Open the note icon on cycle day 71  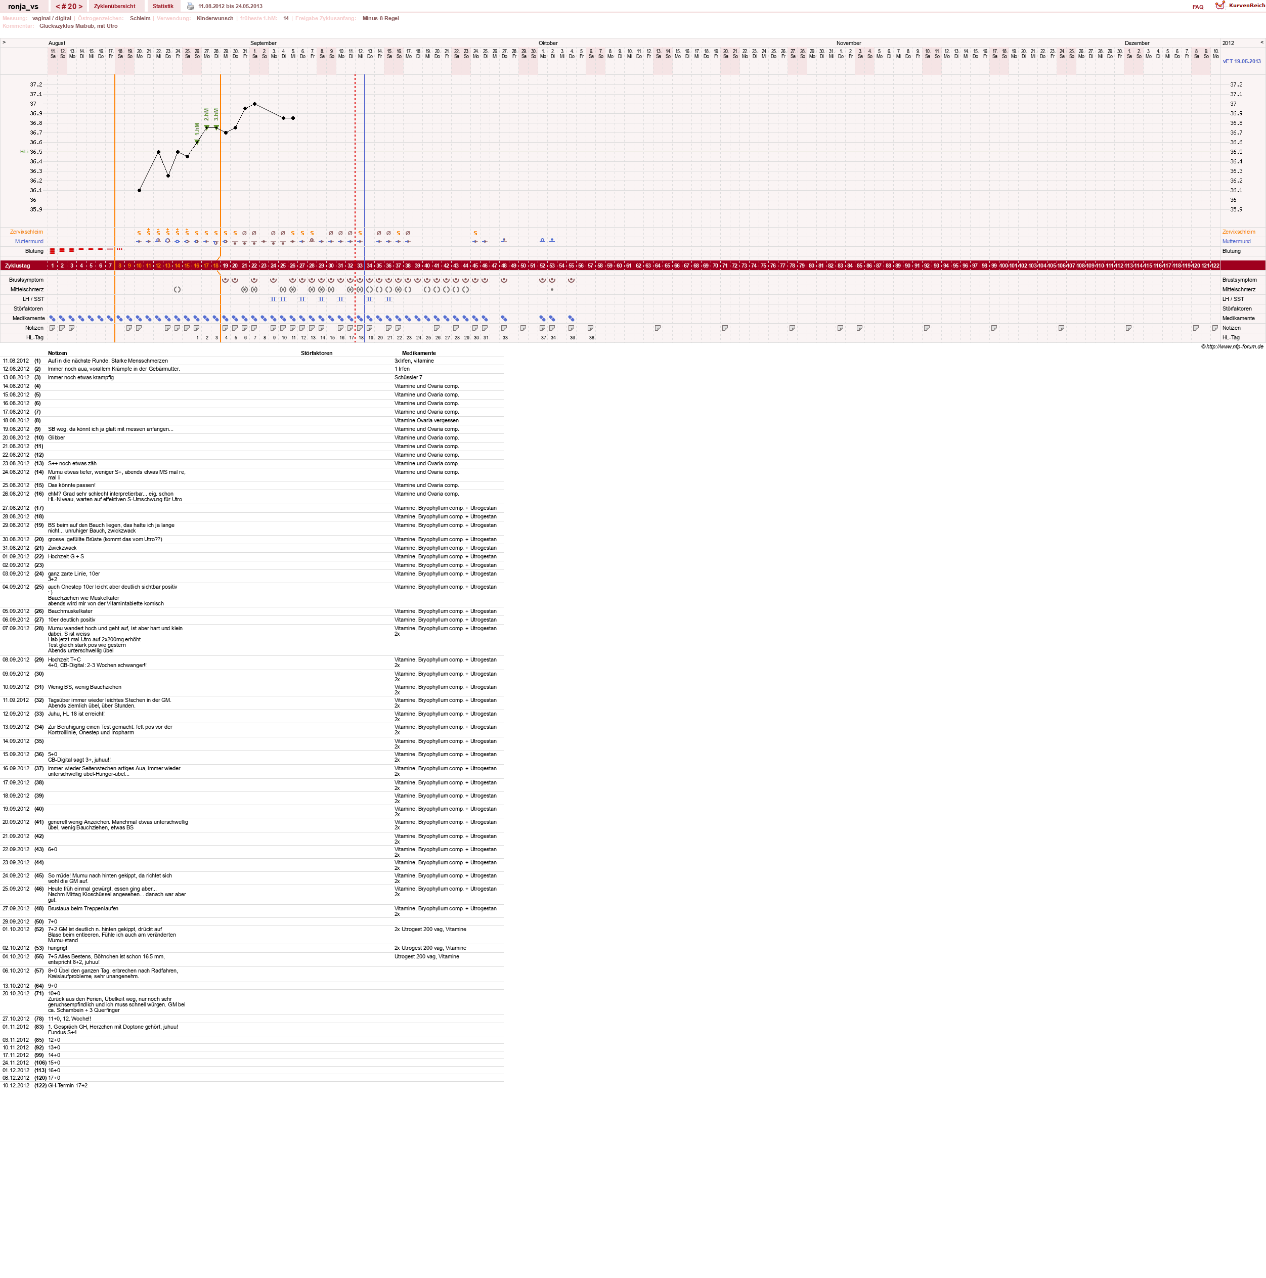pos(725,328)
